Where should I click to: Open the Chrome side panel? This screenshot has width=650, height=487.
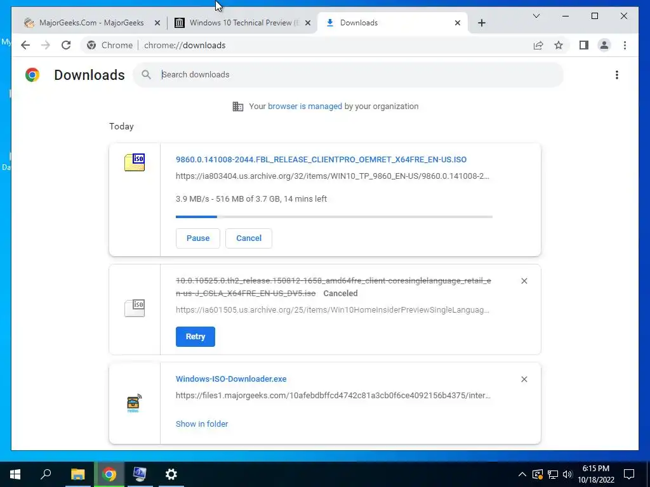584,45
